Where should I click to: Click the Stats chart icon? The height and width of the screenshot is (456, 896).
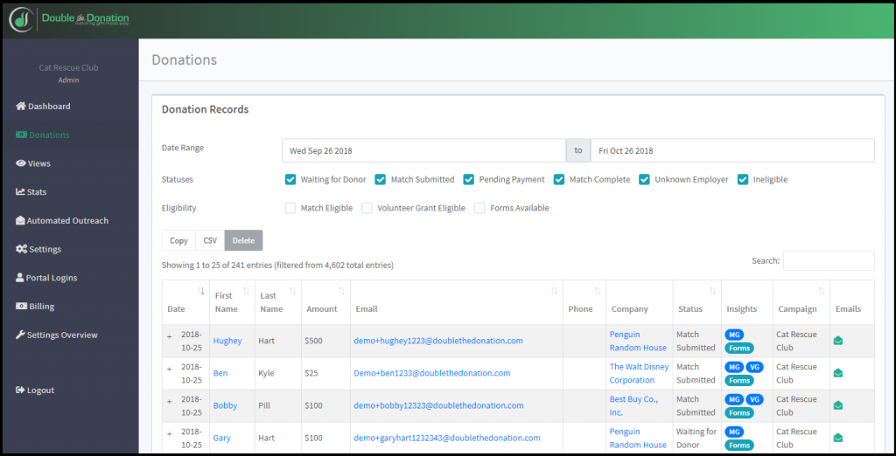(x=20, y=192)
